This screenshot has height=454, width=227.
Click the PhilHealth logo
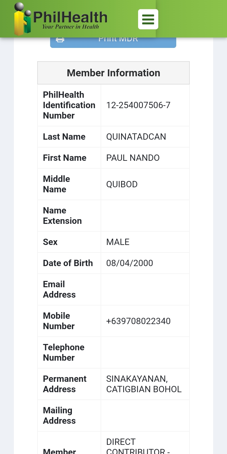pyautogui.click(x=61, y=19)
